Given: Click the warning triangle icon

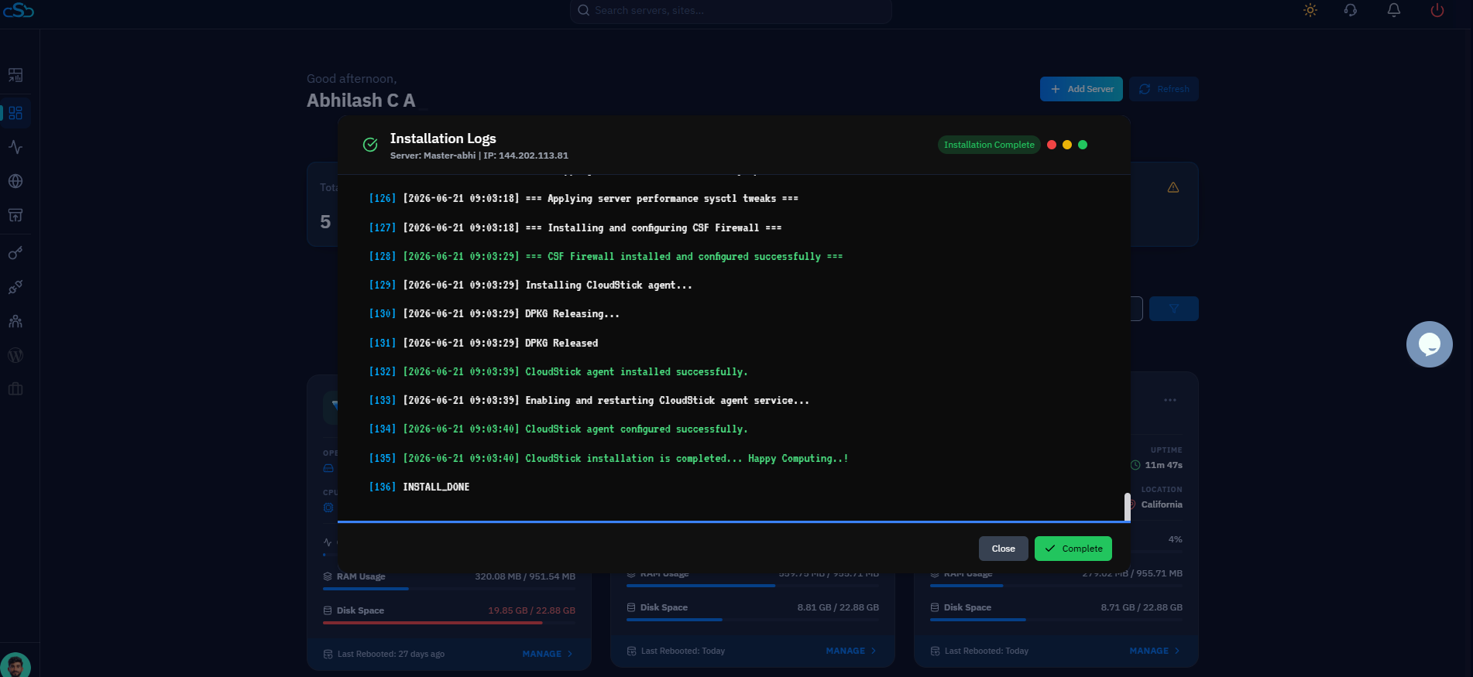Looking at the screenshot, I should click(1173, 187).
